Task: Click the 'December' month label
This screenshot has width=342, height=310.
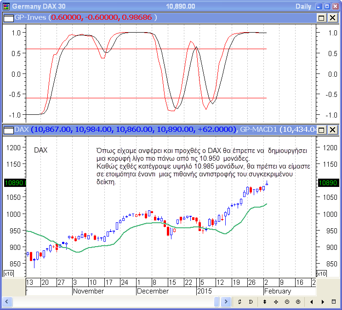Action: [153, 291]
